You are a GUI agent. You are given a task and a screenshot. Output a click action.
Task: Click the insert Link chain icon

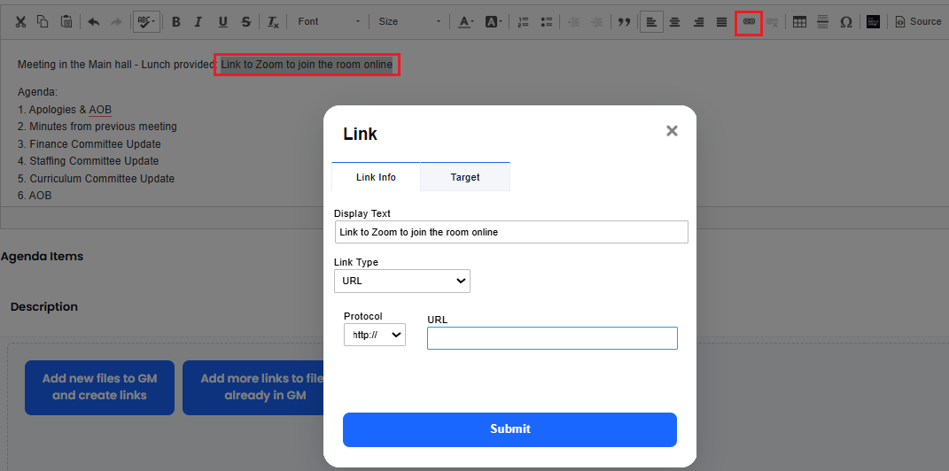coord(749,22)
